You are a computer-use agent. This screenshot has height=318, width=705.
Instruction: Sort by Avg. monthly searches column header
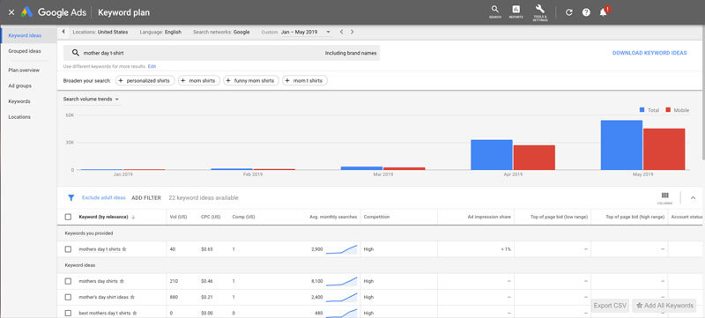(x=333, y=217)
